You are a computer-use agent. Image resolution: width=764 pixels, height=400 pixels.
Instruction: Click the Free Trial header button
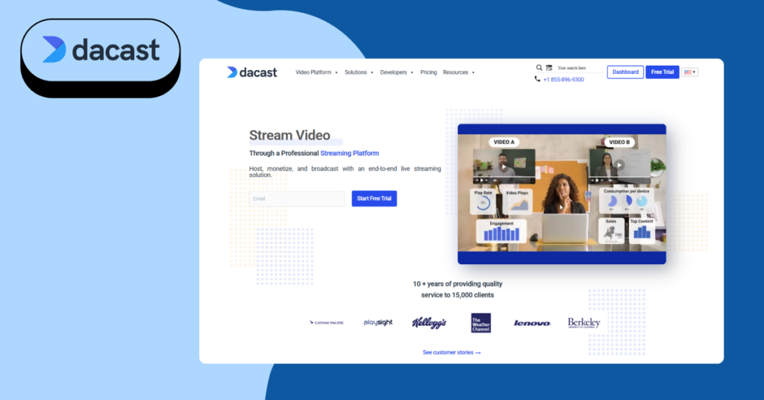[x=663, y=72]
